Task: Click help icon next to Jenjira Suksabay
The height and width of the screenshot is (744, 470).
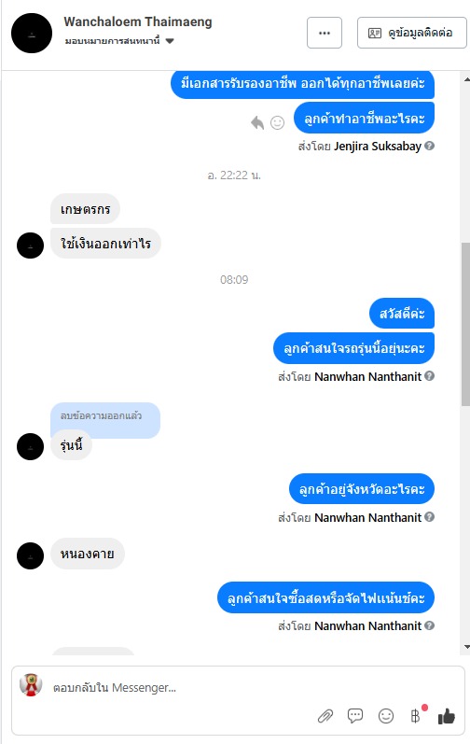Action: pos(429,146)
